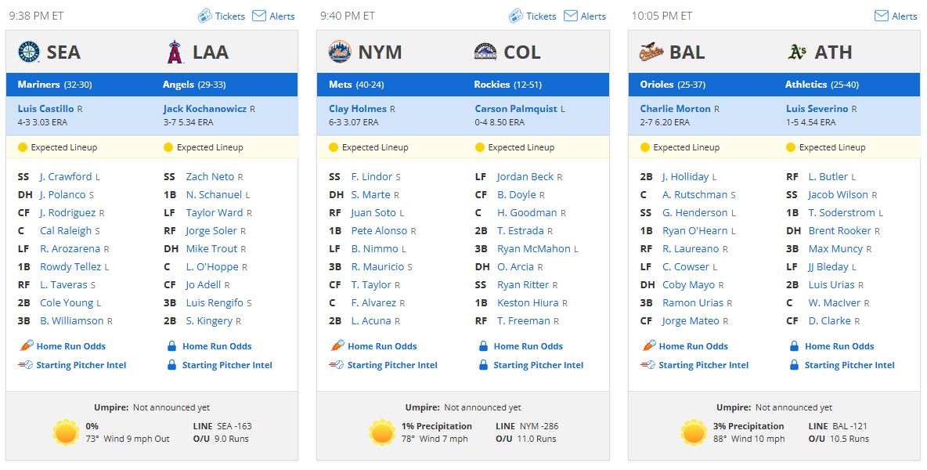This screenshot has height=470, width=927.
Task: Click the Athletics team logo
Action: tap(796, 52)
